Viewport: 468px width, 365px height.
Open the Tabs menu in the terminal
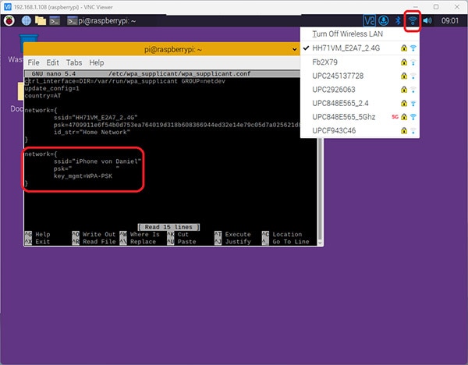click(x=74, y=62)
